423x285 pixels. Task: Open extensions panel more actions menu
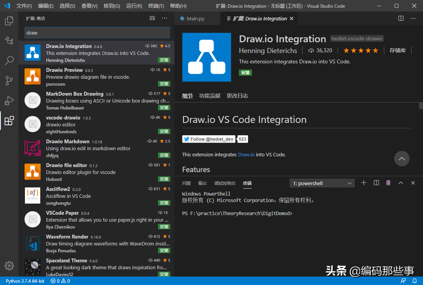[165, 18]
